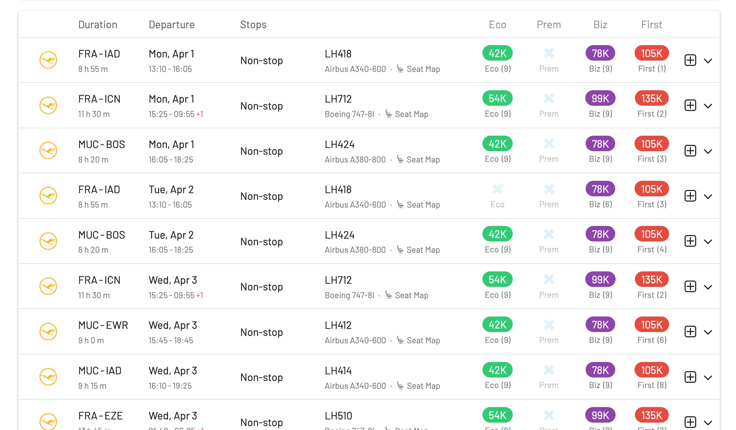Select the 78K Biz fare on FRA-IAD Tue, Apr 2
Viewport: 736px width, 430px height.
tap(600, 189)
